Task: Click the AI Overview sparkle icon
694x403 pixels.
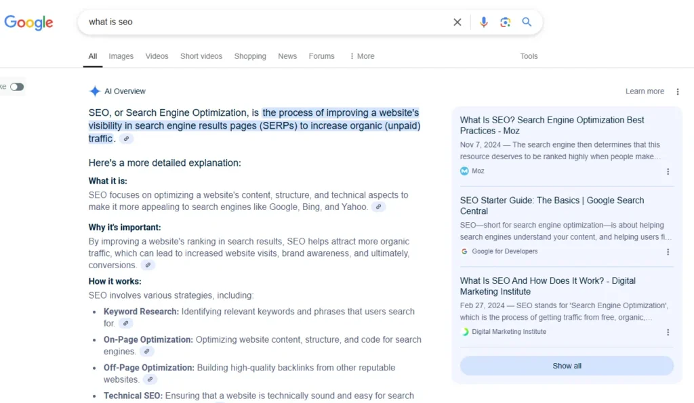Action: [x=94, y=91]
